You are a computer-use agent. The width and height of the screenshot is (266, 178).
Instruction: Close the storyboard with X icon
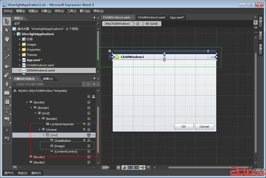click(x=88, y=84)
